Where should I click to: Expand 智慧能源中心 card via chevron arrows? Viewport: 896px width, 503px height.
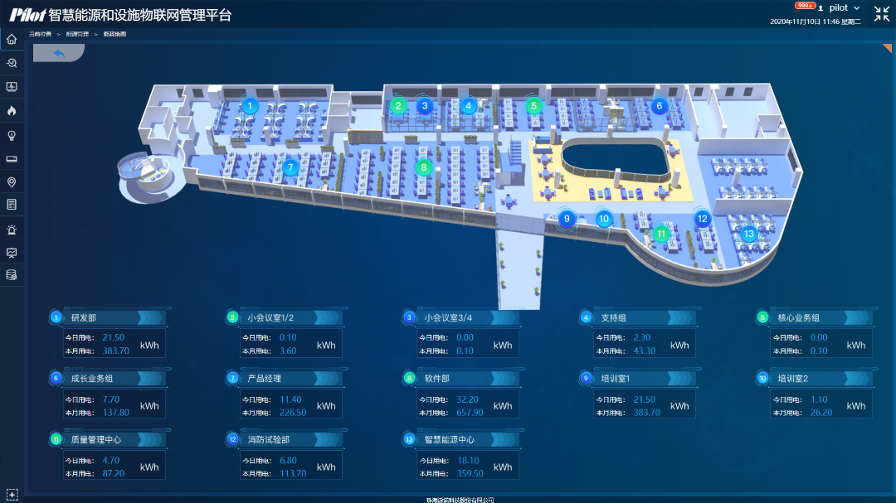pyautogui.click(x=504, y=439)
